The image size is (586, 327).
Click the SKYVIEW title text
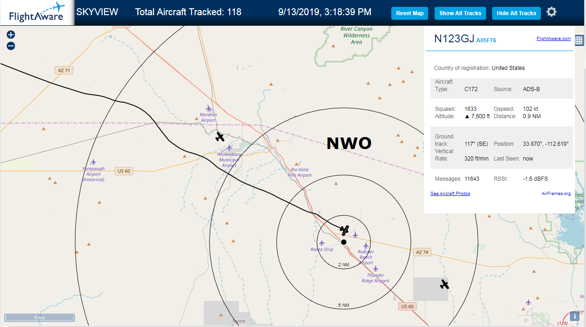coord(97,12)
